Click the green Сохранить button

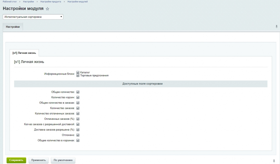click(16, 160)
